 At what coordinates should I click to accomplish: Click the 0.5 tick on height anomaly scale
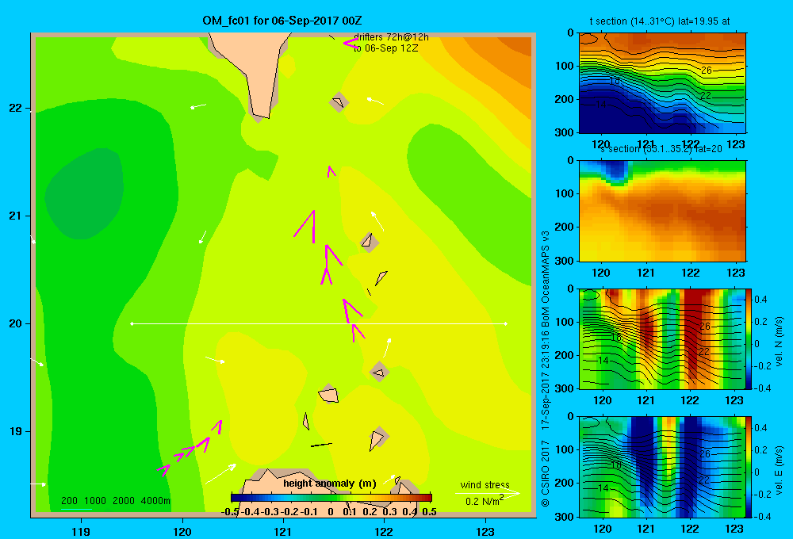[x=429, y=512]
